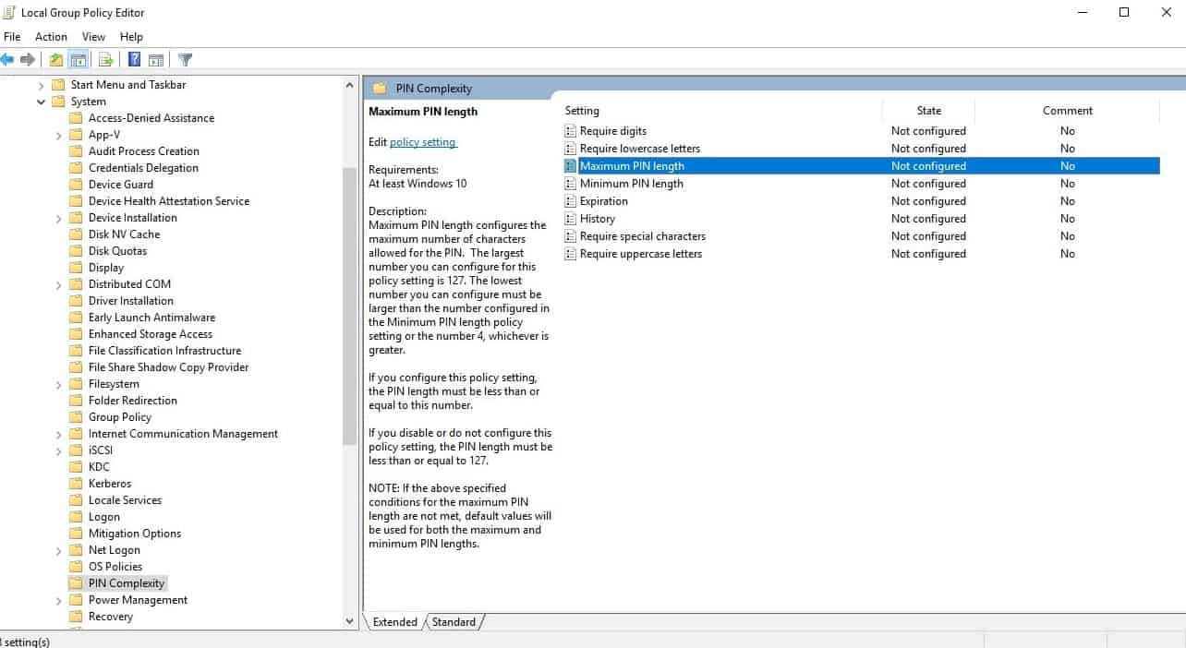Select Access-Denied Assistance in the tree

pyautogui.click(x=151, y=118)
